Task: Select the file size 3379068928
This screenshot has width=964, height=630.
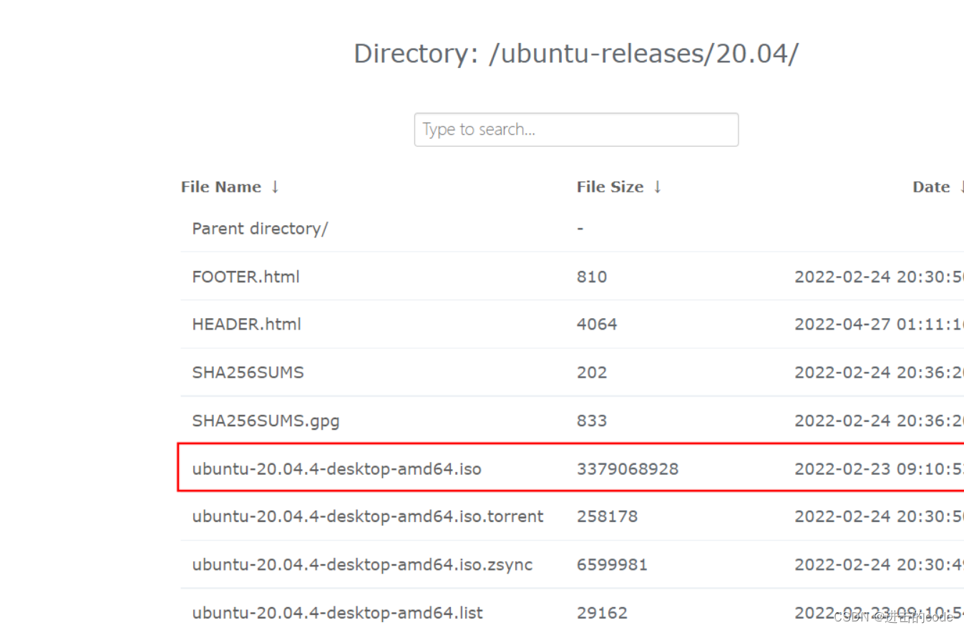Action: (x=628, y=469)
